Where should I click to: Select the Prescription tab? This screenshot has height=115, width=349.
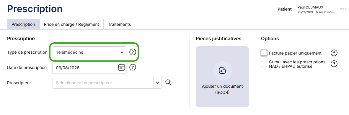(x=23, y=24)
